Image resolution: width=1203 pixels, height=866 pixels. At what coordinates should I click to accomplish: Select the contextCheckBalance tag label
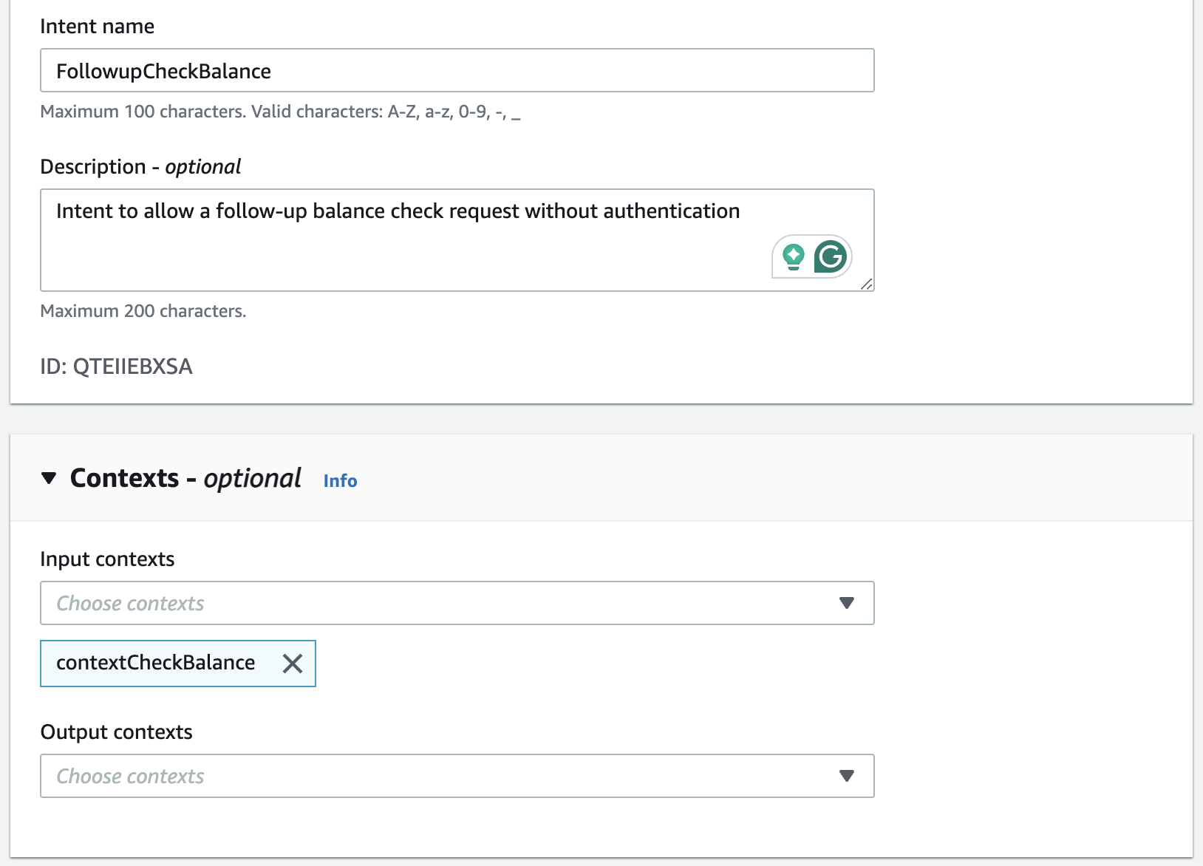(x=155, y=663)
